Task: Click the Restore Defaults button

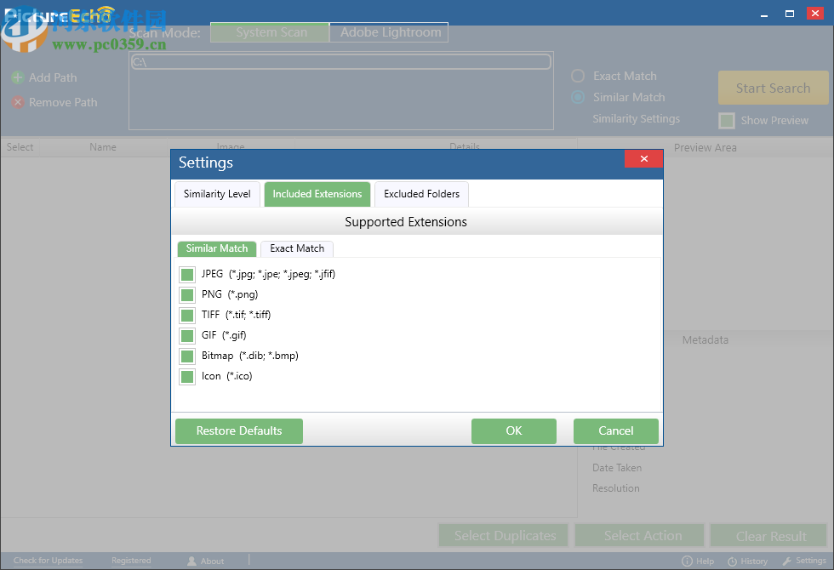Action: click(239, 430)
